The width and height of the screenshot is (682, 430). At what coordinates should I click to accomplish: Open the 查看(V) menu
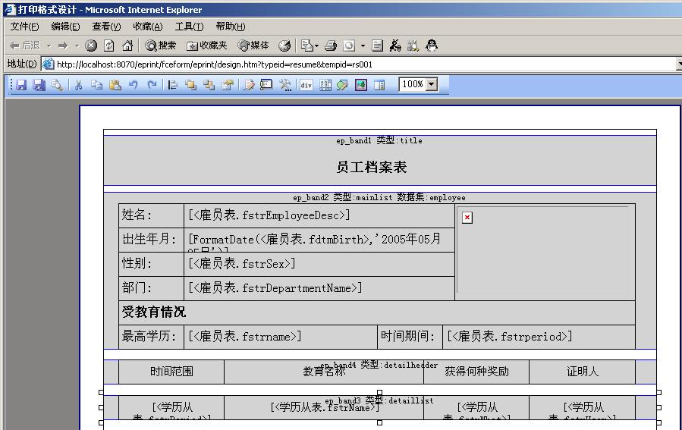[x=106, y=27]
